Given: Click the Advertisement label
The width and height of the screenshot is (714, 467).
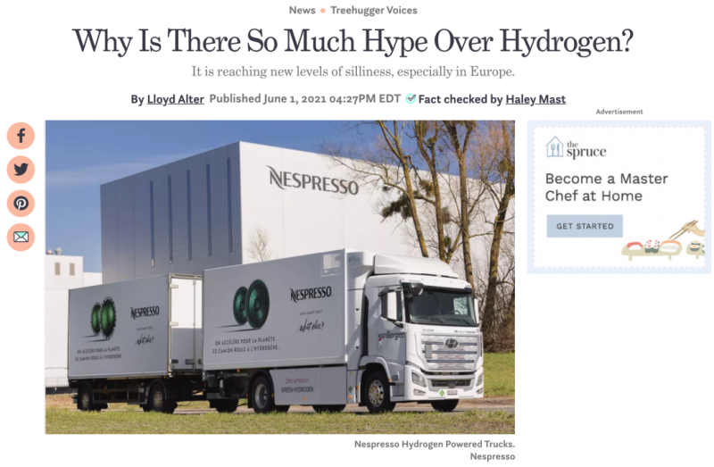Looking at the screenshot, I should click(x=619, y=112).
